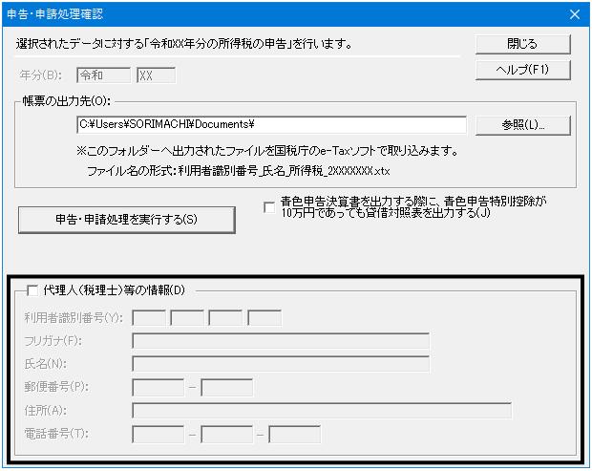Click first 電話番号(T) box

(x=159, y=434)
